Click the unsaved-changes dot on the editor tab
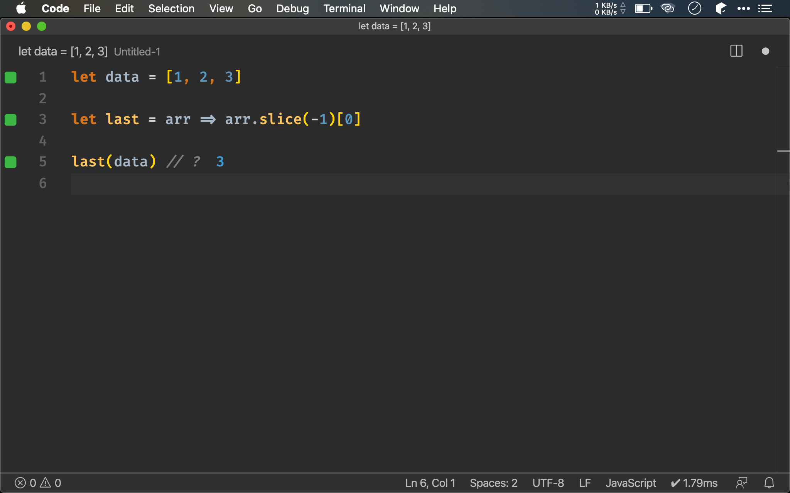Screen dimensions: 790x493 coord(765,51)
